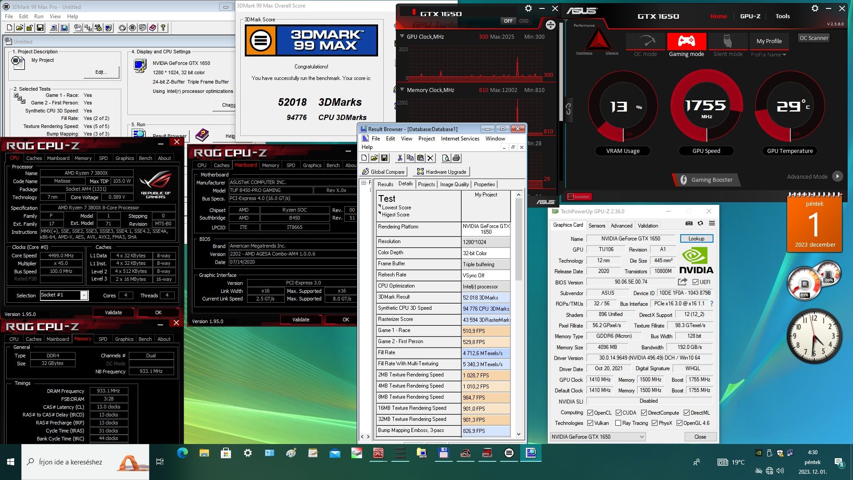Click OC Scanner button in GPU Tweak
The image size is (853, 480).
pyautogui.click(x=813, y=38)
